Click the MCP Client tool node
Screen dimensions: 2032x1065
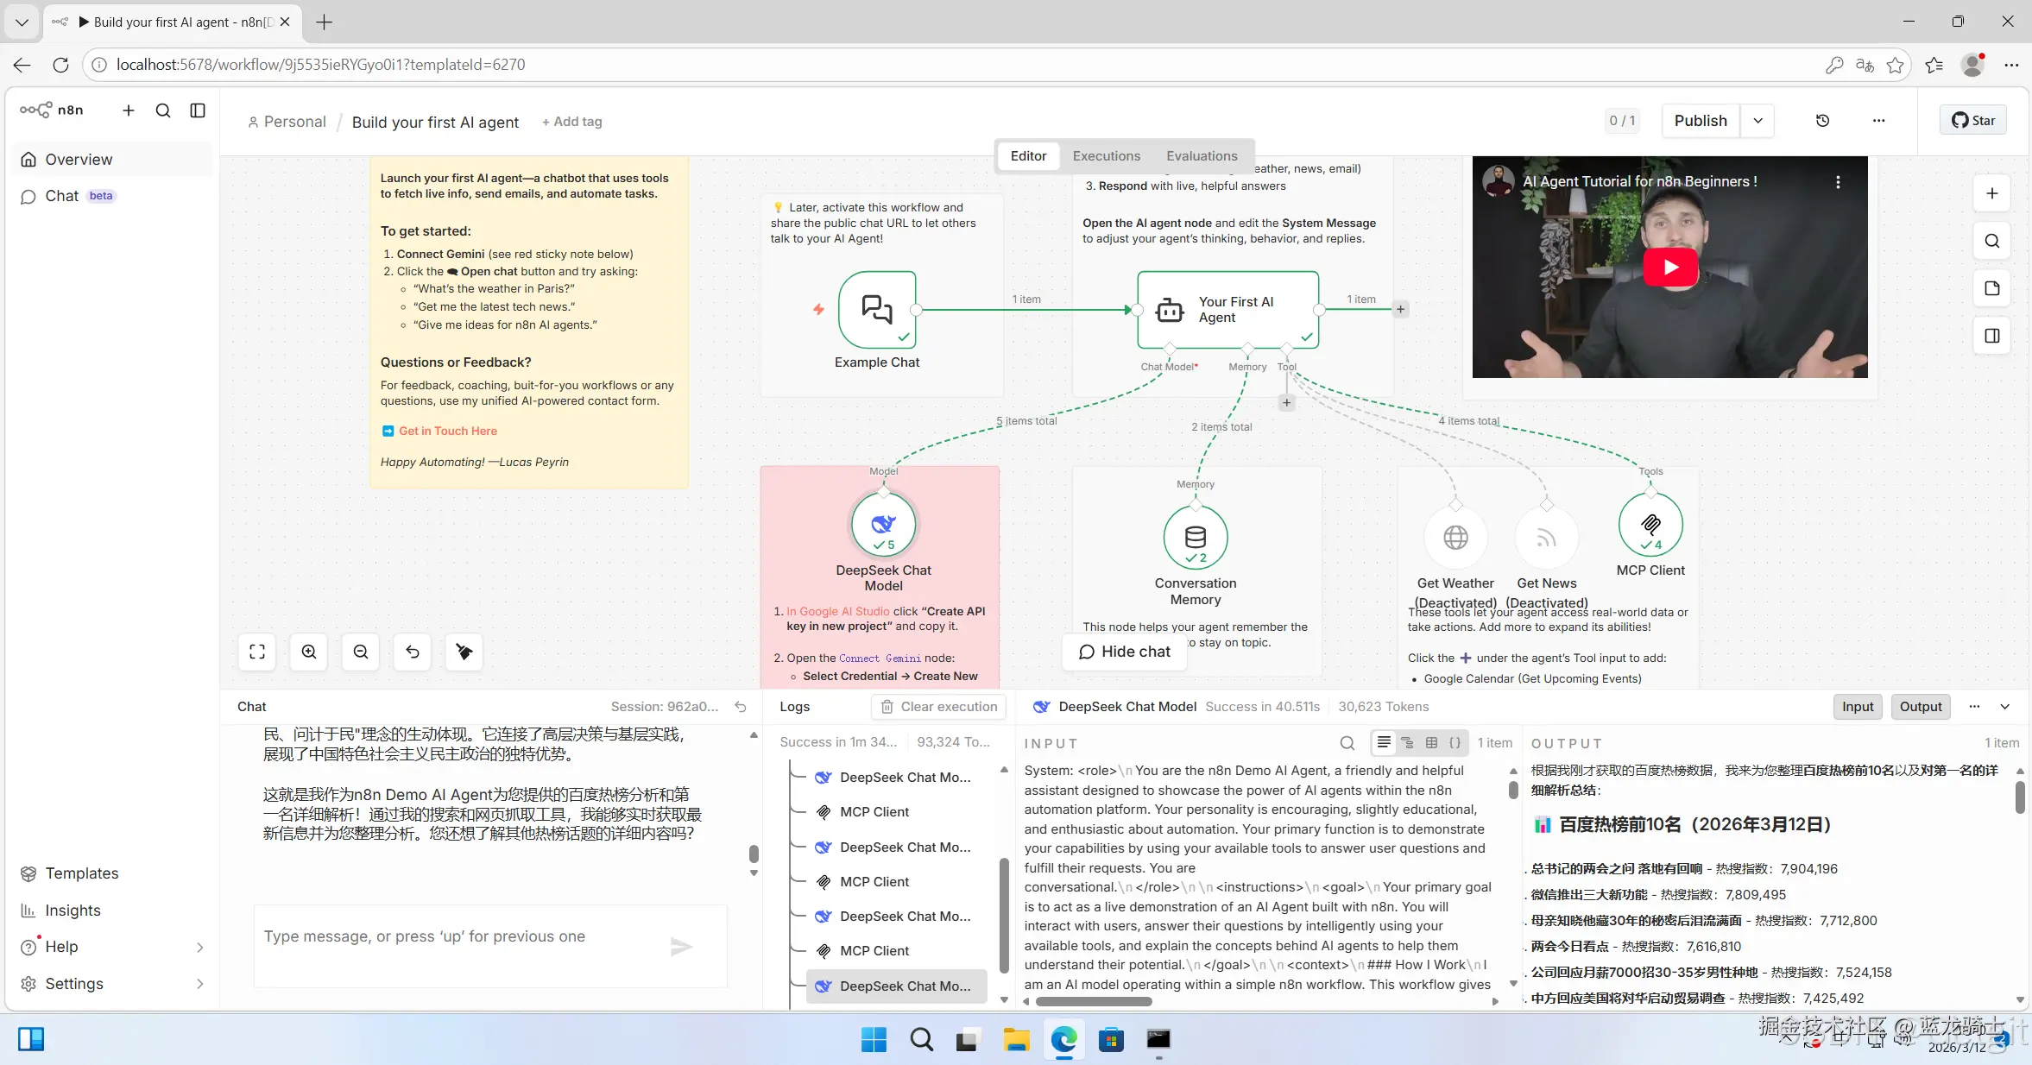1650,525
